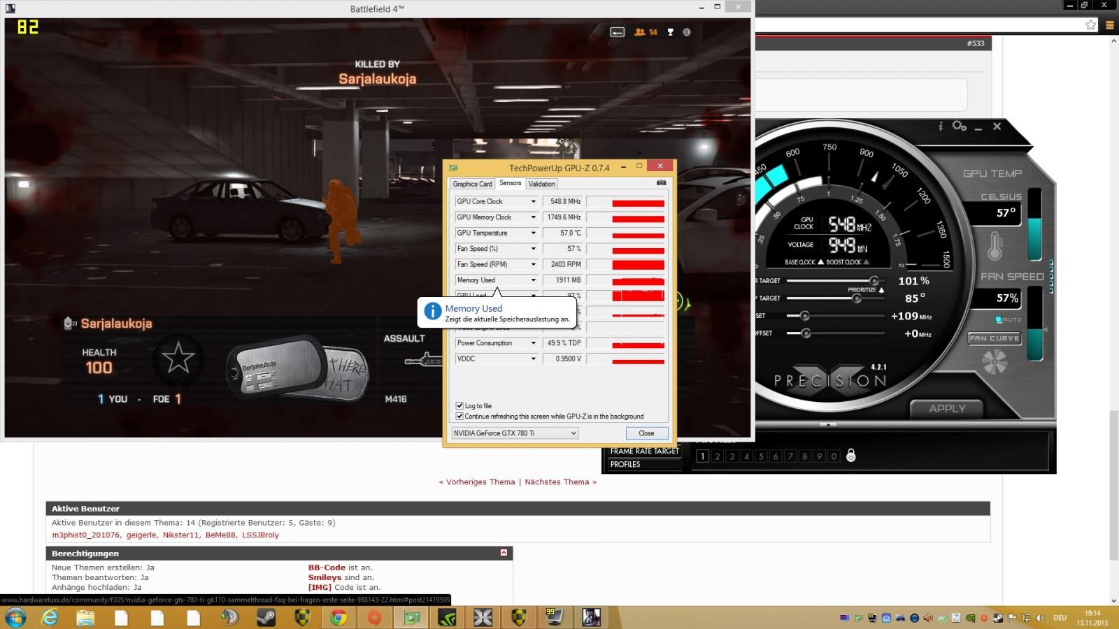Open Precision X settings gears icon
The height and width of the screenshot is (629, 1119).
960,126
